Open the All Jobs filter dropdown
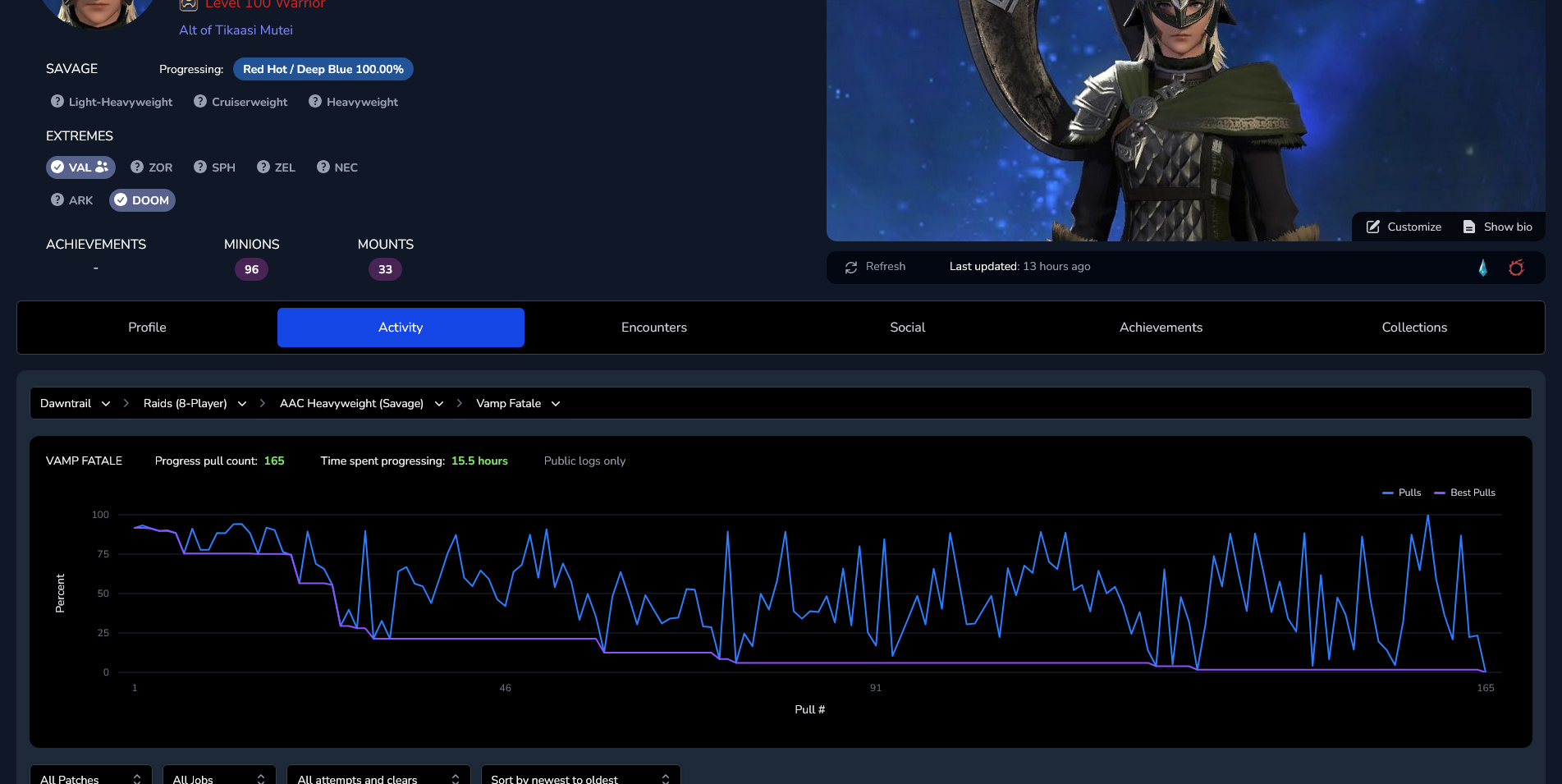The height and width of the screenshot is (784, 1562). [x=219, y=775]
